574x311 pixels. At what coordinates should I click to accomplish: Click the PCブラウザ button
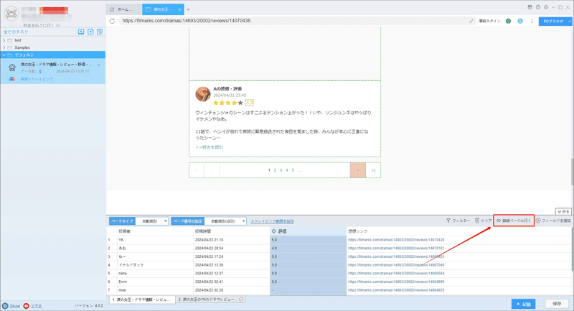tap(553, 22)
